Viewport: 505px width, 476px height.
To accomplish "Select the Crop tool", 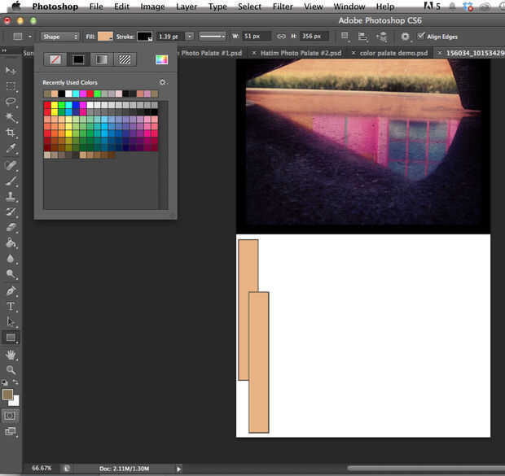I will [x=11, y=133].
